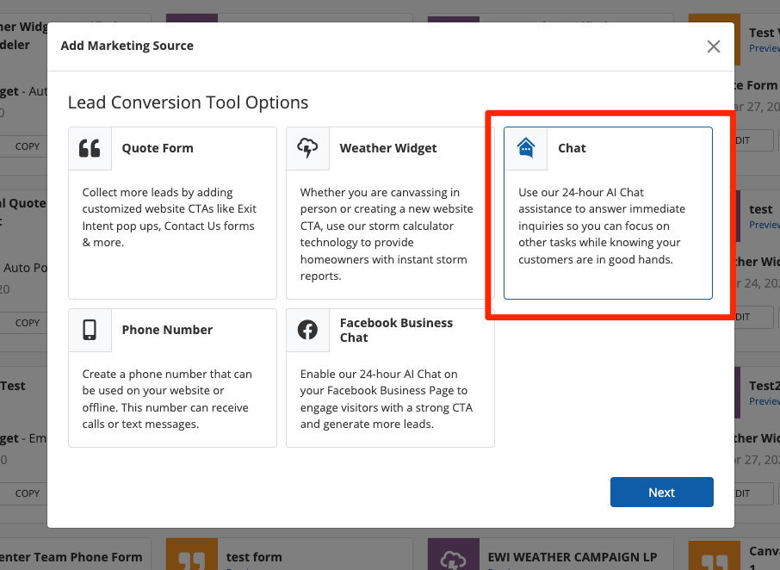Close the Add Marketing Source dialog
This screenshot has width=780, height=570.
point(713,46)
